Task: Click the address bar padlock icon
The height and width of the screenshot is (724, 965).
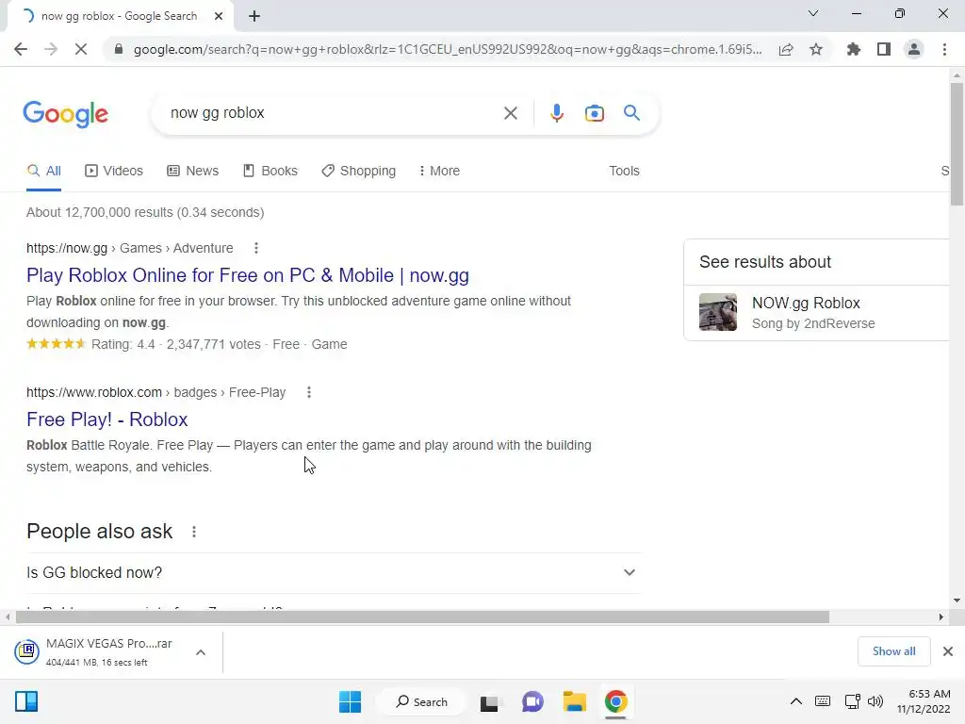Action: pyautogui.click(x=119, y=49)
